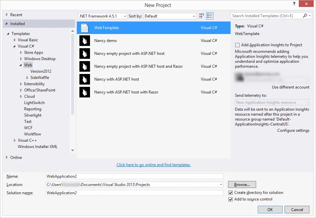The height and width of the screenshot is (218, 316).
Task: Click icon for Nancy empty project with ASP.NET host and Razor
Action: [x=85, y=66]
